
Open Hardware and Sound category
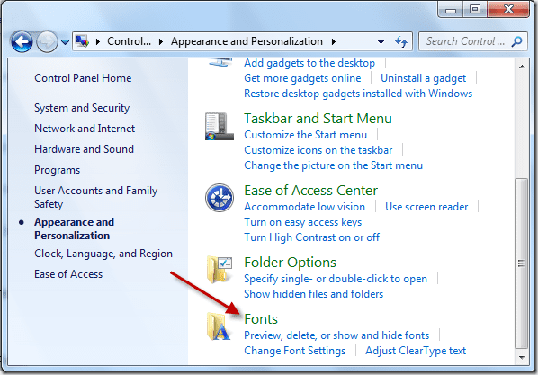click(84, 149)
